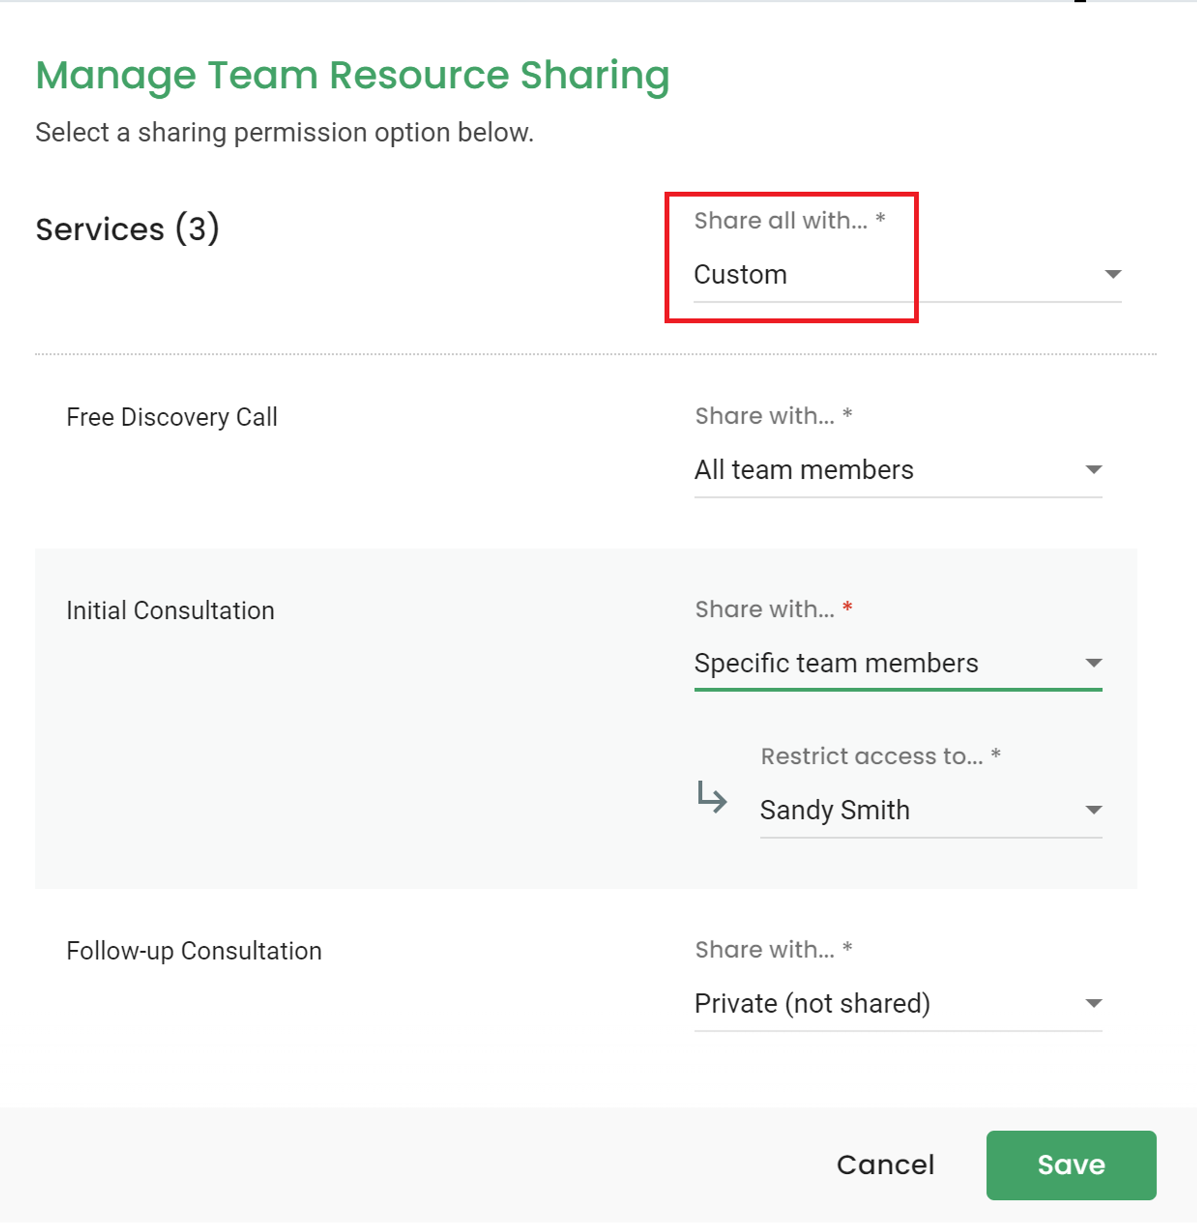The image size is (1197, 1227).
Task: Open Initial Consultation 'Specific team members' dropdown
Action: (898, 664)
